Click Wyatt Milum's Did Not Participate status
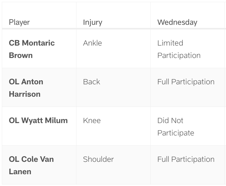The image size is (226, 186). 176,126
